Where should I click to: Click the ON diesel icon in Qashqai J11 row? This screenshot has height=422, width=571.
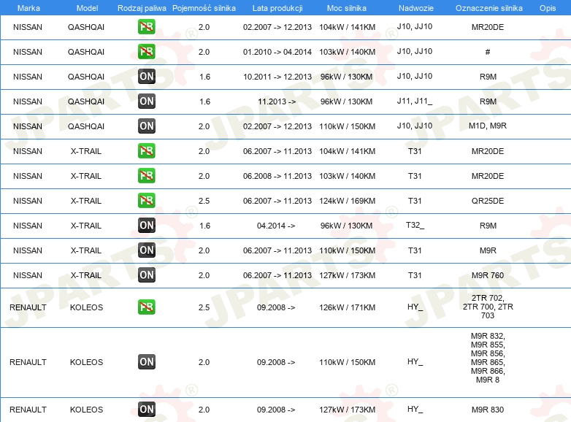146,101
